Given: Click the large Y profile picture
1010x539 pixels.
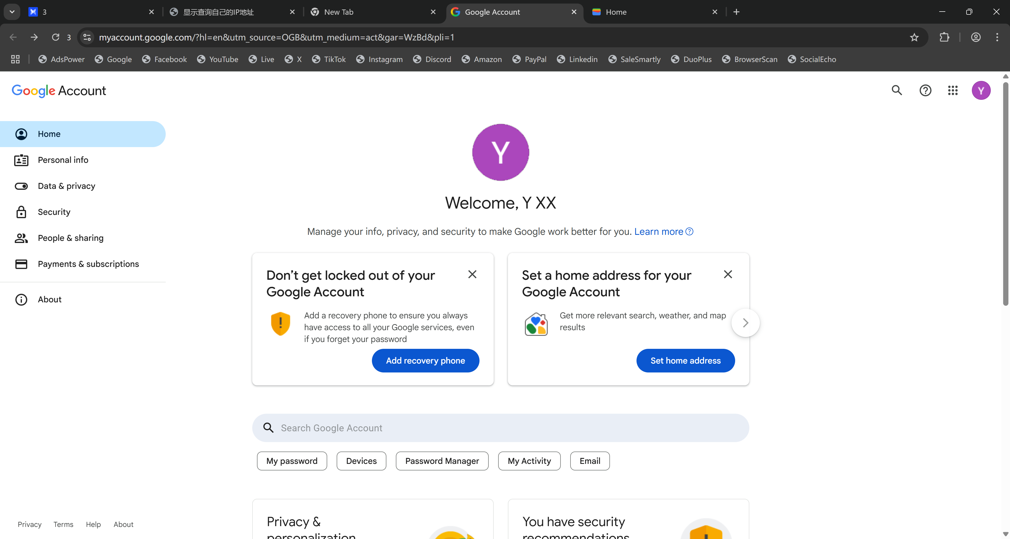Looking at the screenshot, I should [x=500, y=152].
